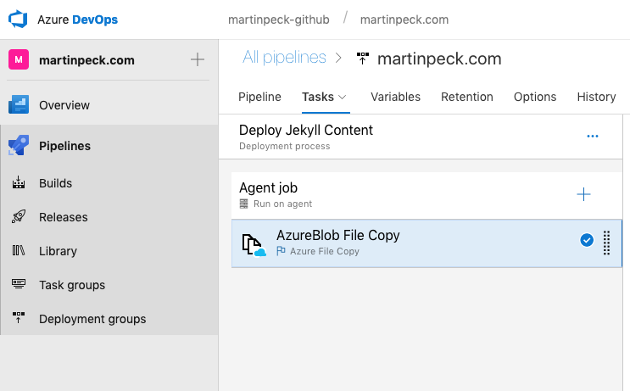Image resolution: width=630 pixels, height=391 pixels.
Task: Click the plus icon next to martinpeck.com project
Action: [198, 59]
